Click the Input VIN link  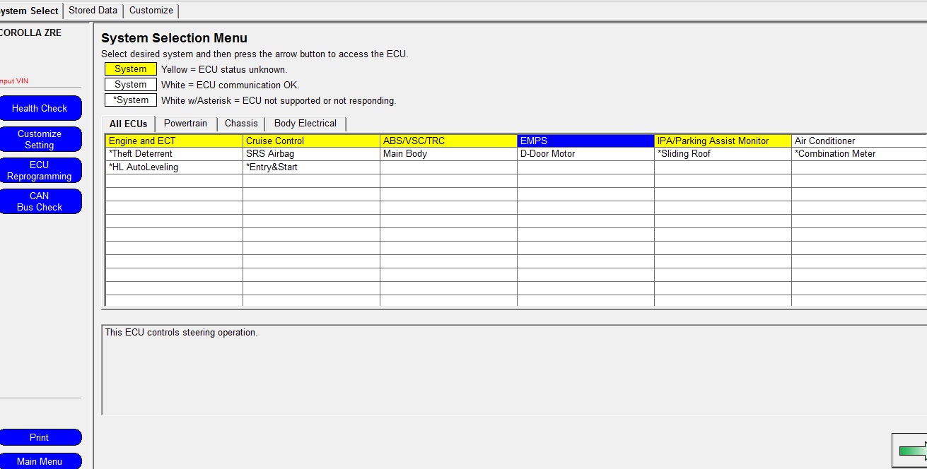tap(14, 81)
